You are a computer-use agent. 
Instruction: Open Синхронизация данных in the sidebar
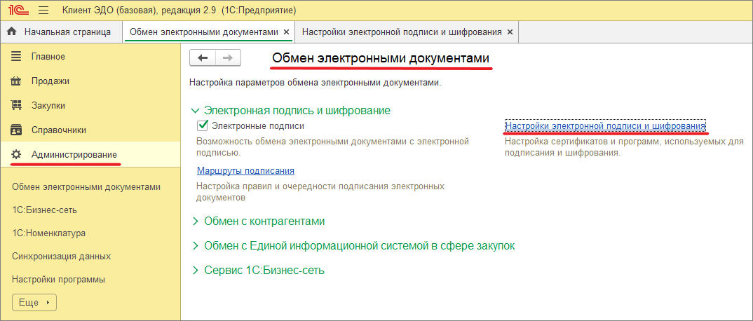coord(62,257)
